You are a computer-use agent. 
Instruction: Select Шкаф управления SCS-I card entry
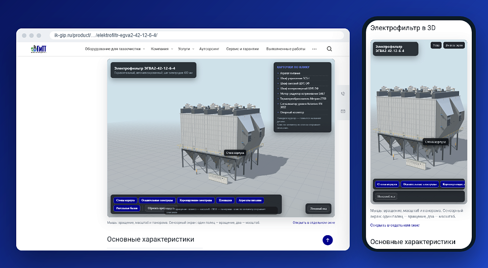coord(295,78)
